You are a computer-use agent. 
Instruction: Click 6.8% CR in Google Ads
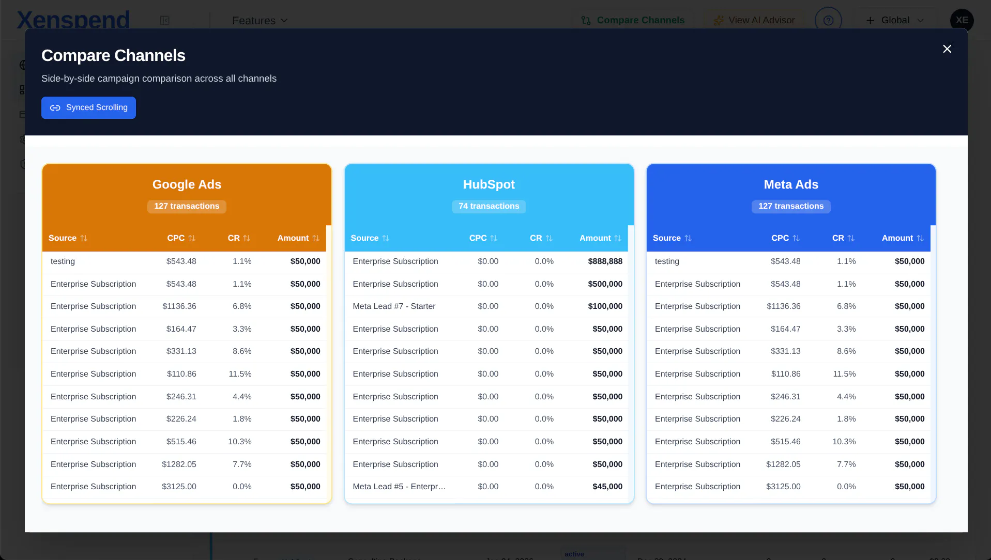(x=242, y=306)
